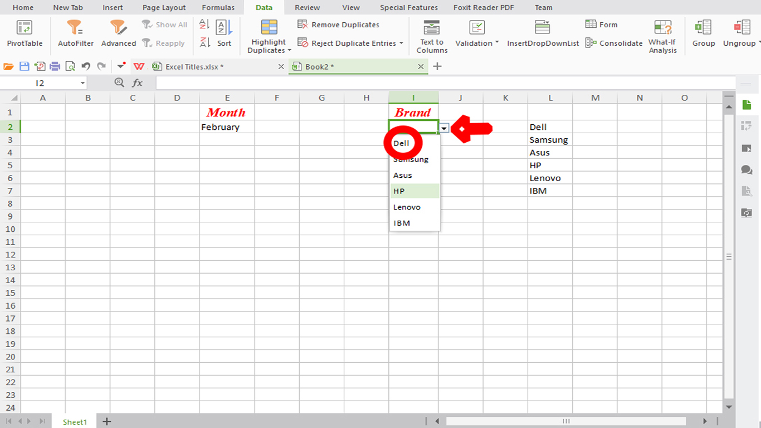Group the selected rows

pyautogui.click(x=703, y=35)
